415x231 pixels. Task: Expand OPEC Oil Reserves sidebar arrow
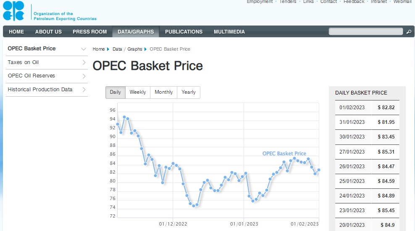(x=84, y=76)
